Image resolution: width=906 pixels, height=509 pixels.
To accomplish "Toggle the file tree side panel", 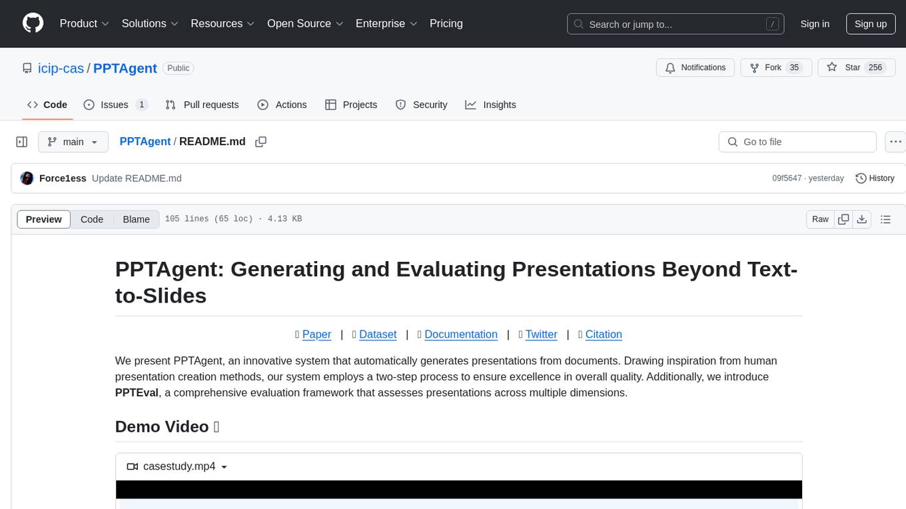I will point(22,142).
